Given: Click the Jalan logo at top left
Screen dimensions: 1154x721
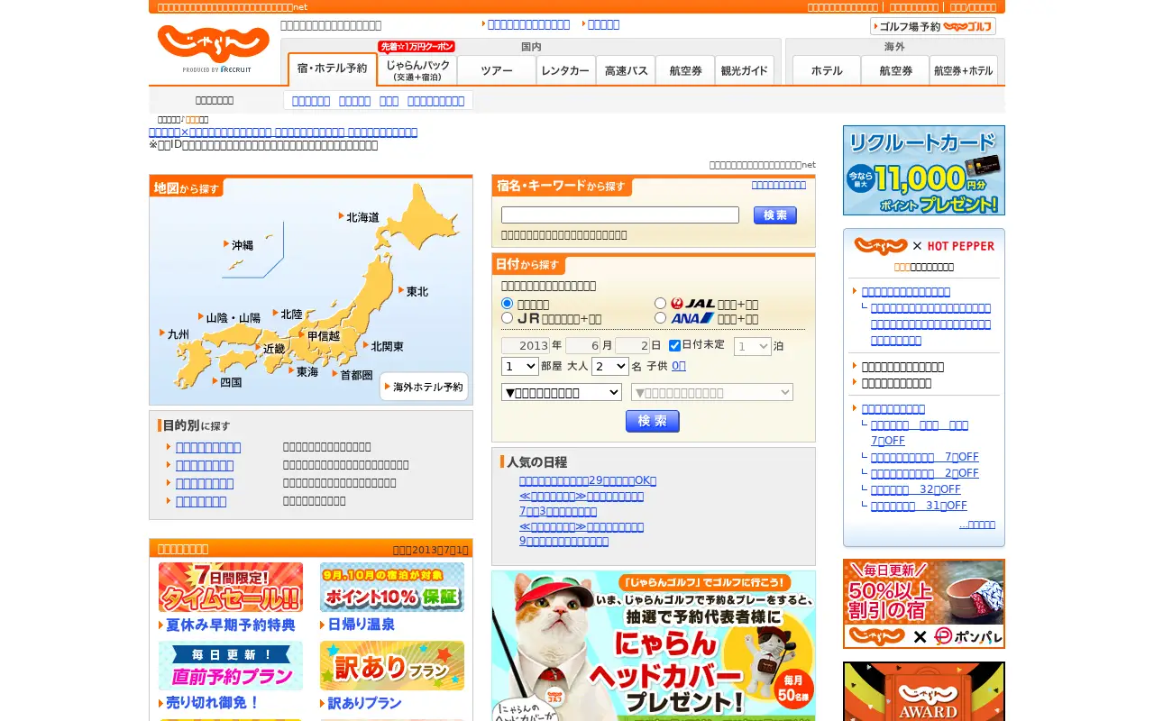Looking at the screenshot, I should (214, 45).
